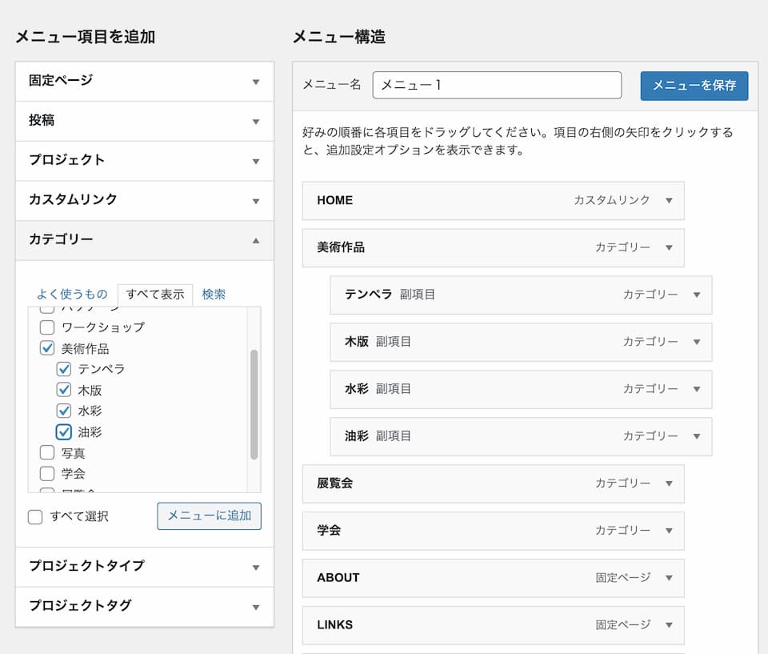Expand the HOME menu item arrow

[x=669, y=201]
